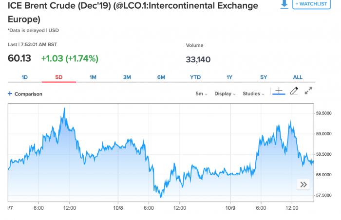Screen dimensions: 341x220
Task: Select the 5Y range tab
Action: (x=264, y=77)
